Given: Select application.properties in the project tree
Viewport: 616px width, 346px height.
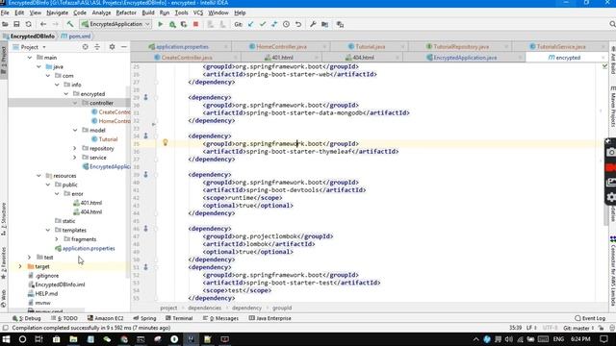Looking at the screenshot, I should pyautogui.click(x=89, y=248).
